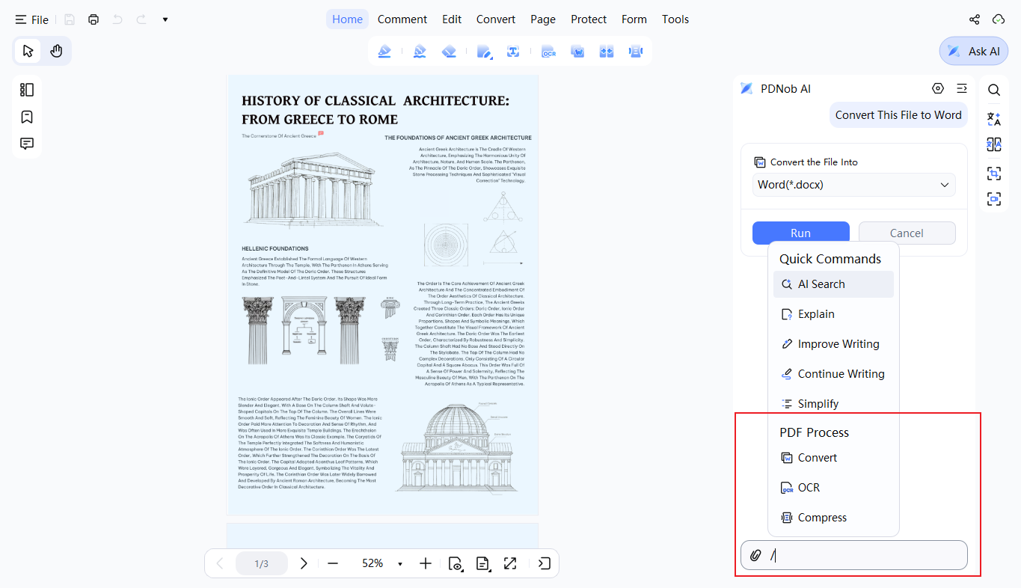Open the bookmarks sidebar panel
The image size is (1021, 588).
coord(27,117)
